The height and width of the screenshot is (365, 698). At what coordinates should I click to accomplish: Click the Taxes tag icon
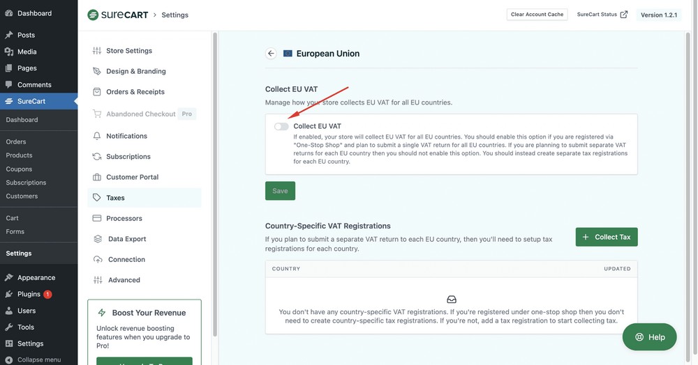[96, 198]
